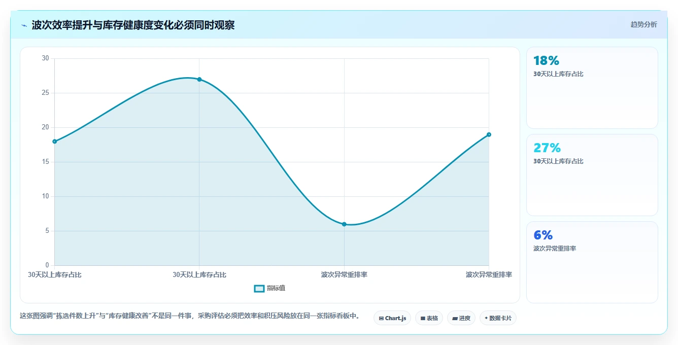Click the 6% value text
678x345 pixels.
coord(543,235)
